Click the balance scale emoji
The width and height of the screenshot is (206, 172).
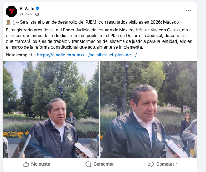[13, 22]
